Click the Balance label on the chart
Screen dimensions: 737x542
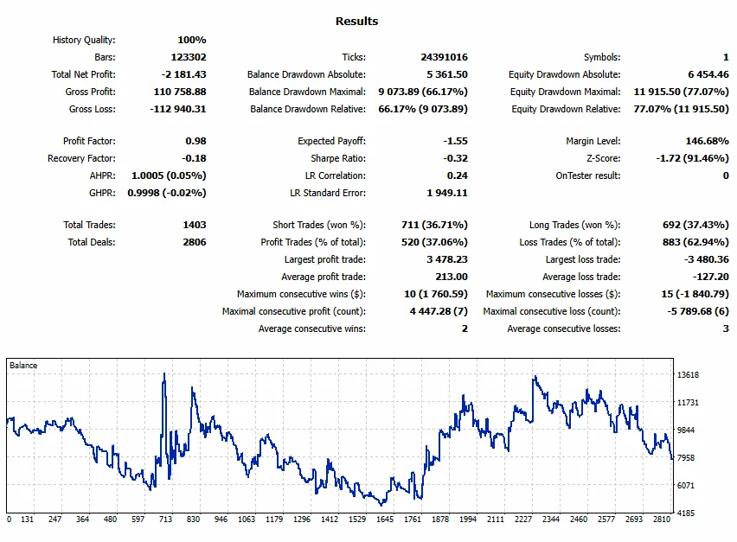(23, 366)
